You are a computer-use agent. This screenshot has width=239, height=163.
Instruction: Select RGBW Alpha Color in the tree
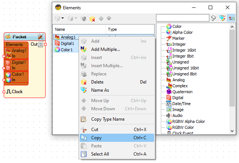click(x=186, y=122)
